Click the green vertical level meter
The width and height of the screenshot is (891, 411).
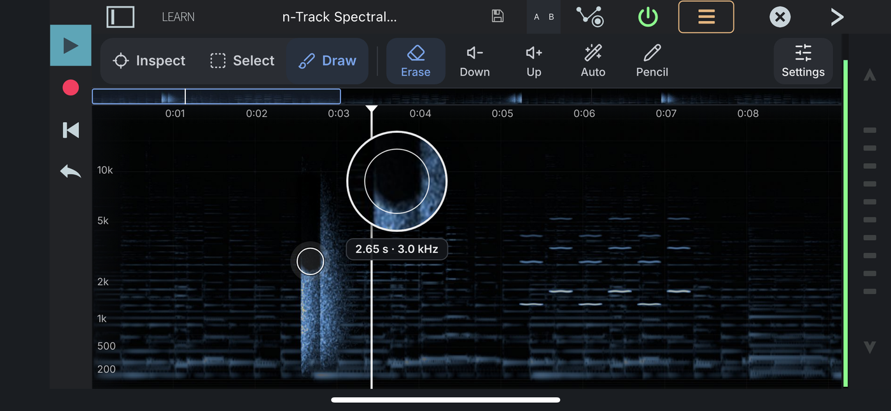[846, 223]
